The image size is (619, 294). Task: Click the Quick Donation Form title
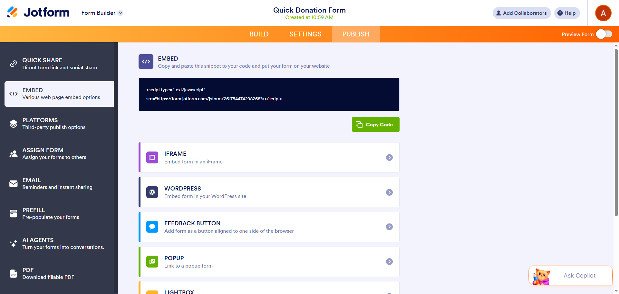[309, 10]
